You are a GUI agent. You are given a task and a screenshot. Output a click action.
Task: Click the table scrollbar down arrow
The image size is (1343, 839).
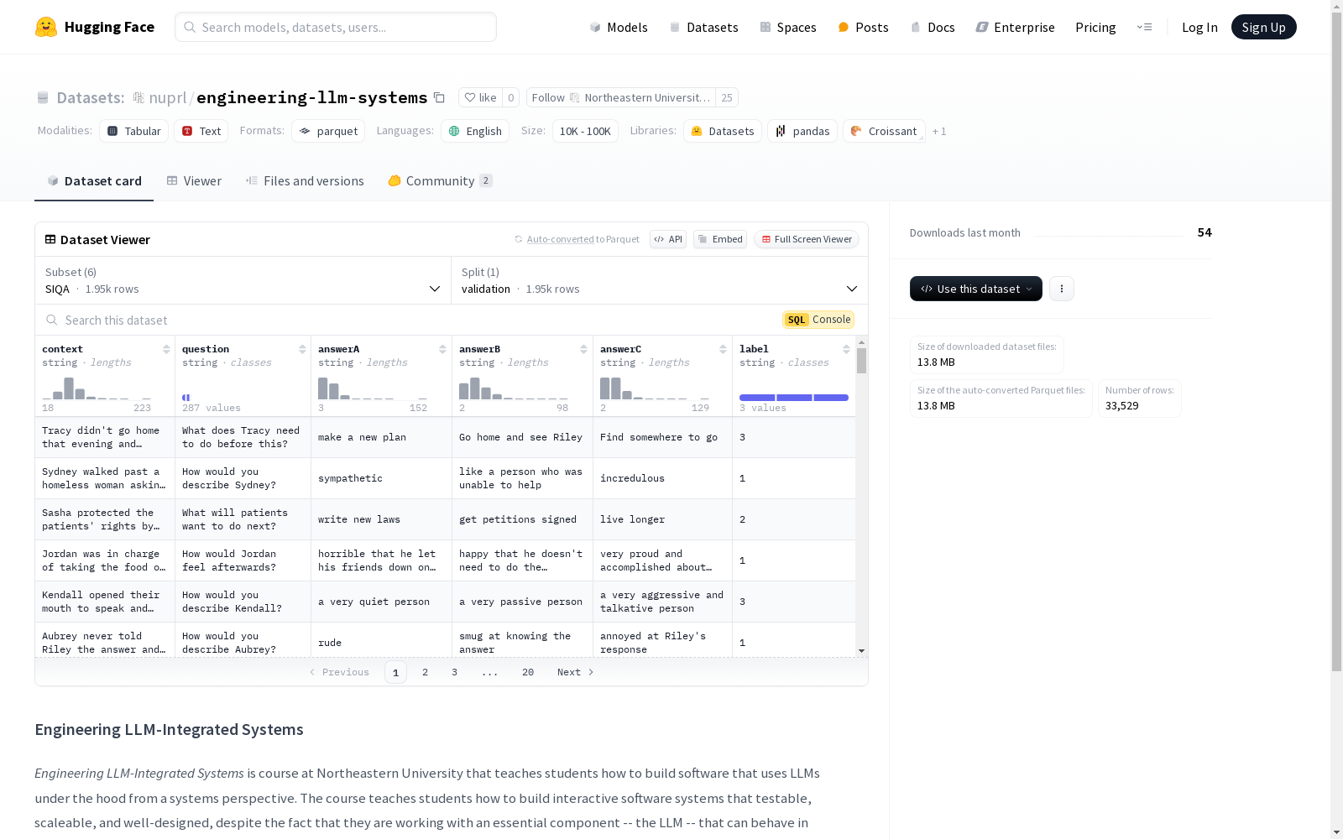click(x=861, y=651)
